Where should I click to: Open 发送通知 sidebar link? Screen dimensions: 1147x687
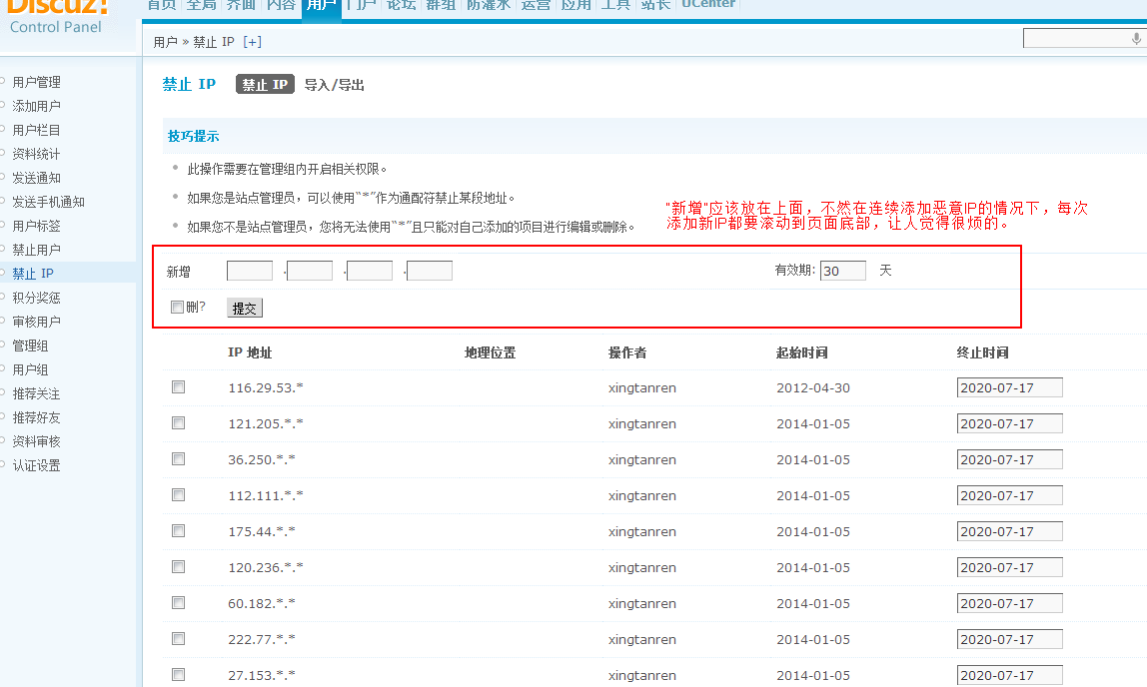(37, 178)
